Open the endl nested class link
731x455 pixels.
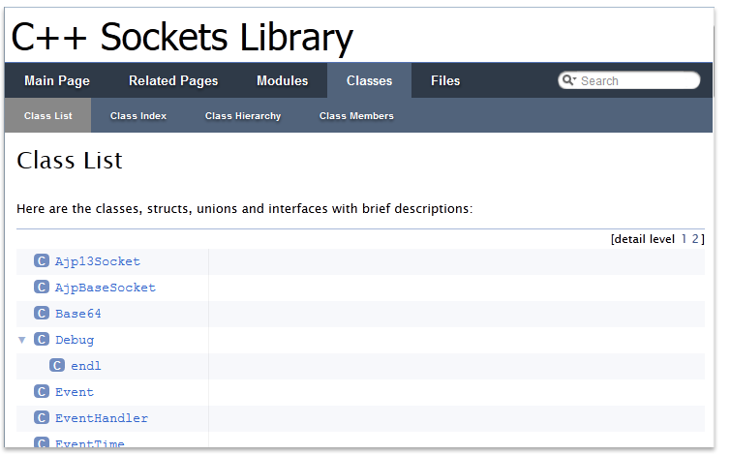click(86, 366)
